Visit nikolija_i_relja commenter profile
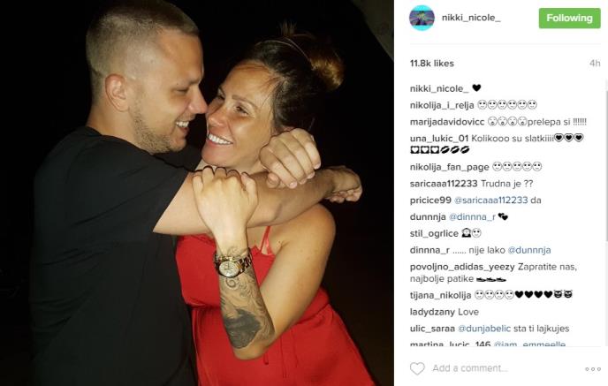Screen dimensions: 608x386 click(442, 105)
